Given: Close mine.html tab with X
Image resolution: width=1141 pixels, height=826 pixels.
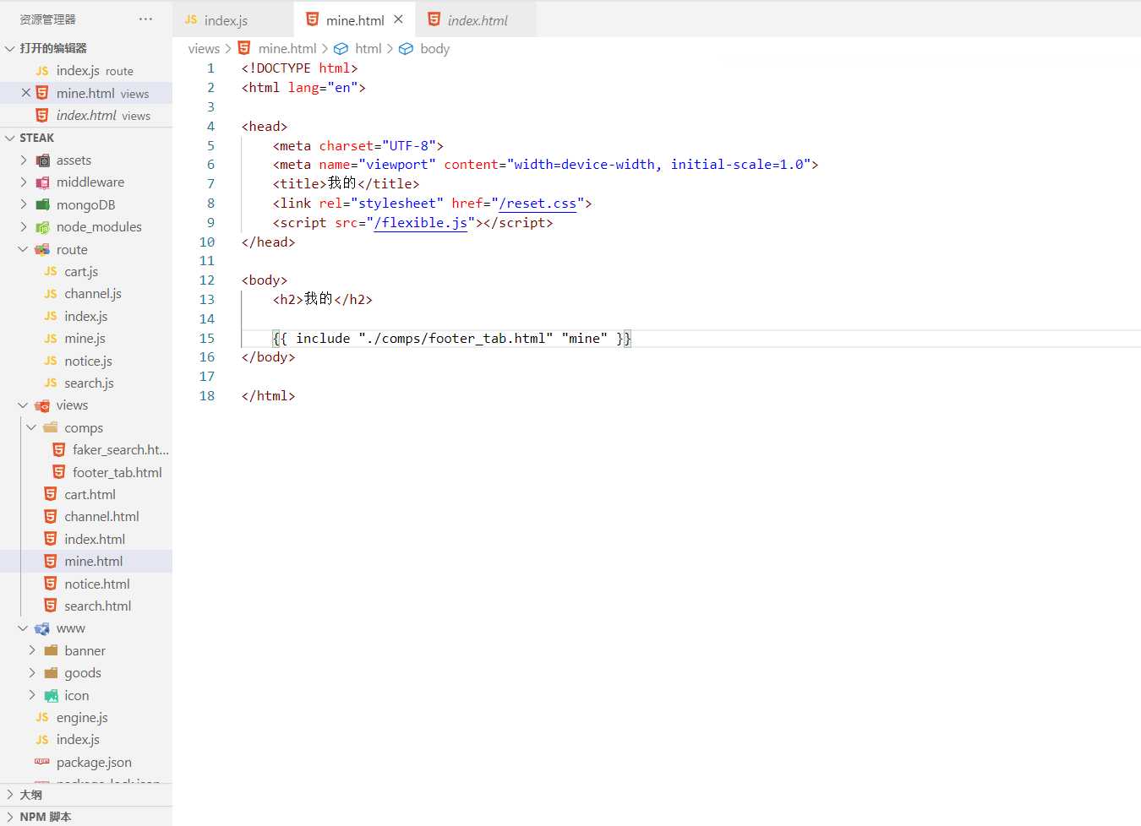Looking at the screenshot, I should click(x=398, y=19).
